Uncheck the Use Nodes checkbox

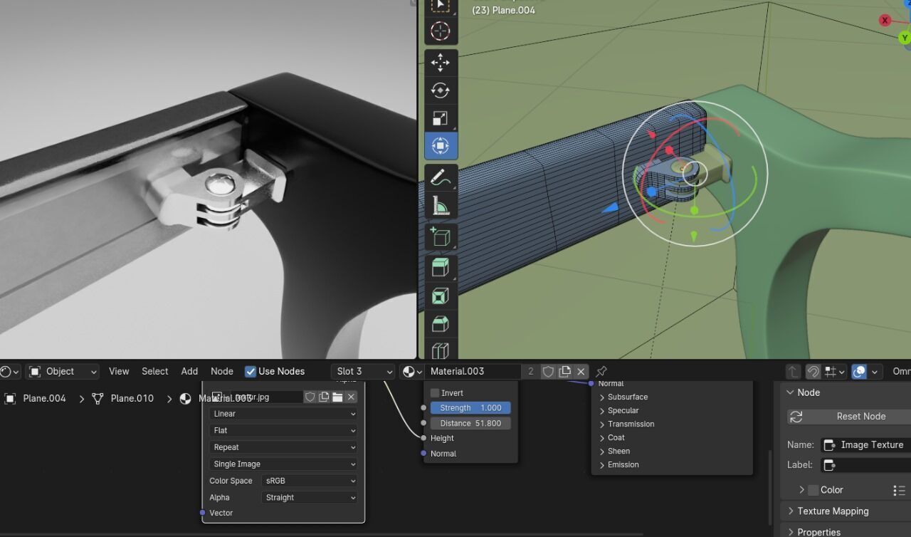(x=251, y=371)
